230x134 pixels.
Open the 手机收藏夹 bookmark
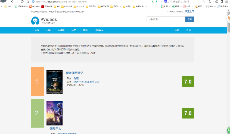click(x=21, y=7)
